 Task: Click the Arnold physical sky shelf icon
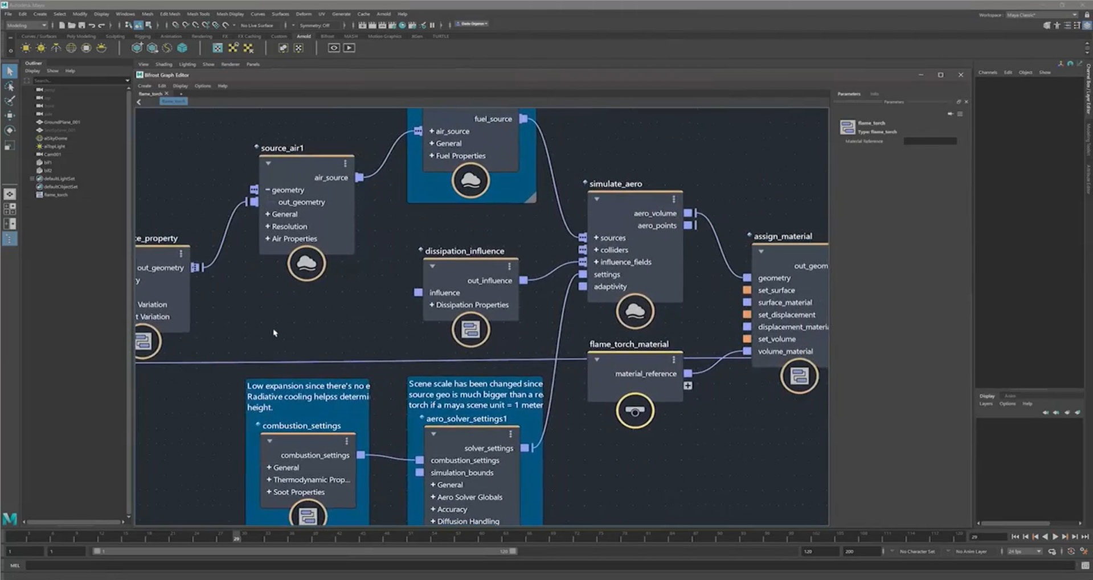[x=101, y=48]
